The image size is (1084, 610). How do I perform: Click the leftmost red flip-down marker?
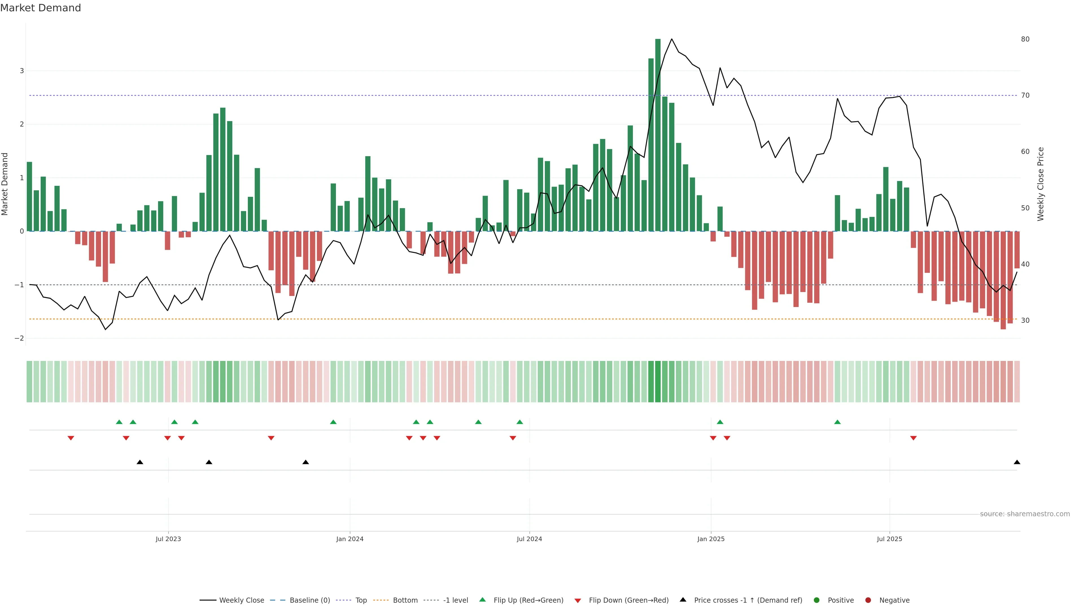pos(71,438)
